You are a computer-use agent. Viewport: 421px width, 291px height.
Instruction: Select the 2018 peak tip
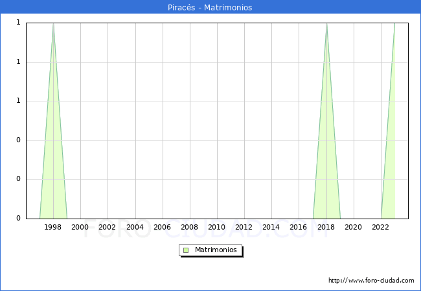tap(326, 24)
